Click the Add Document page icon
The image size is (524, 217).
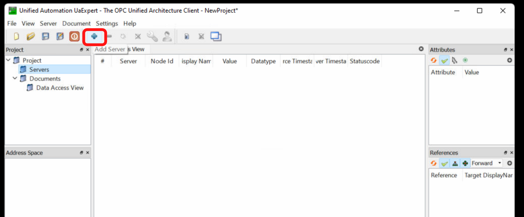coord(186,36)
